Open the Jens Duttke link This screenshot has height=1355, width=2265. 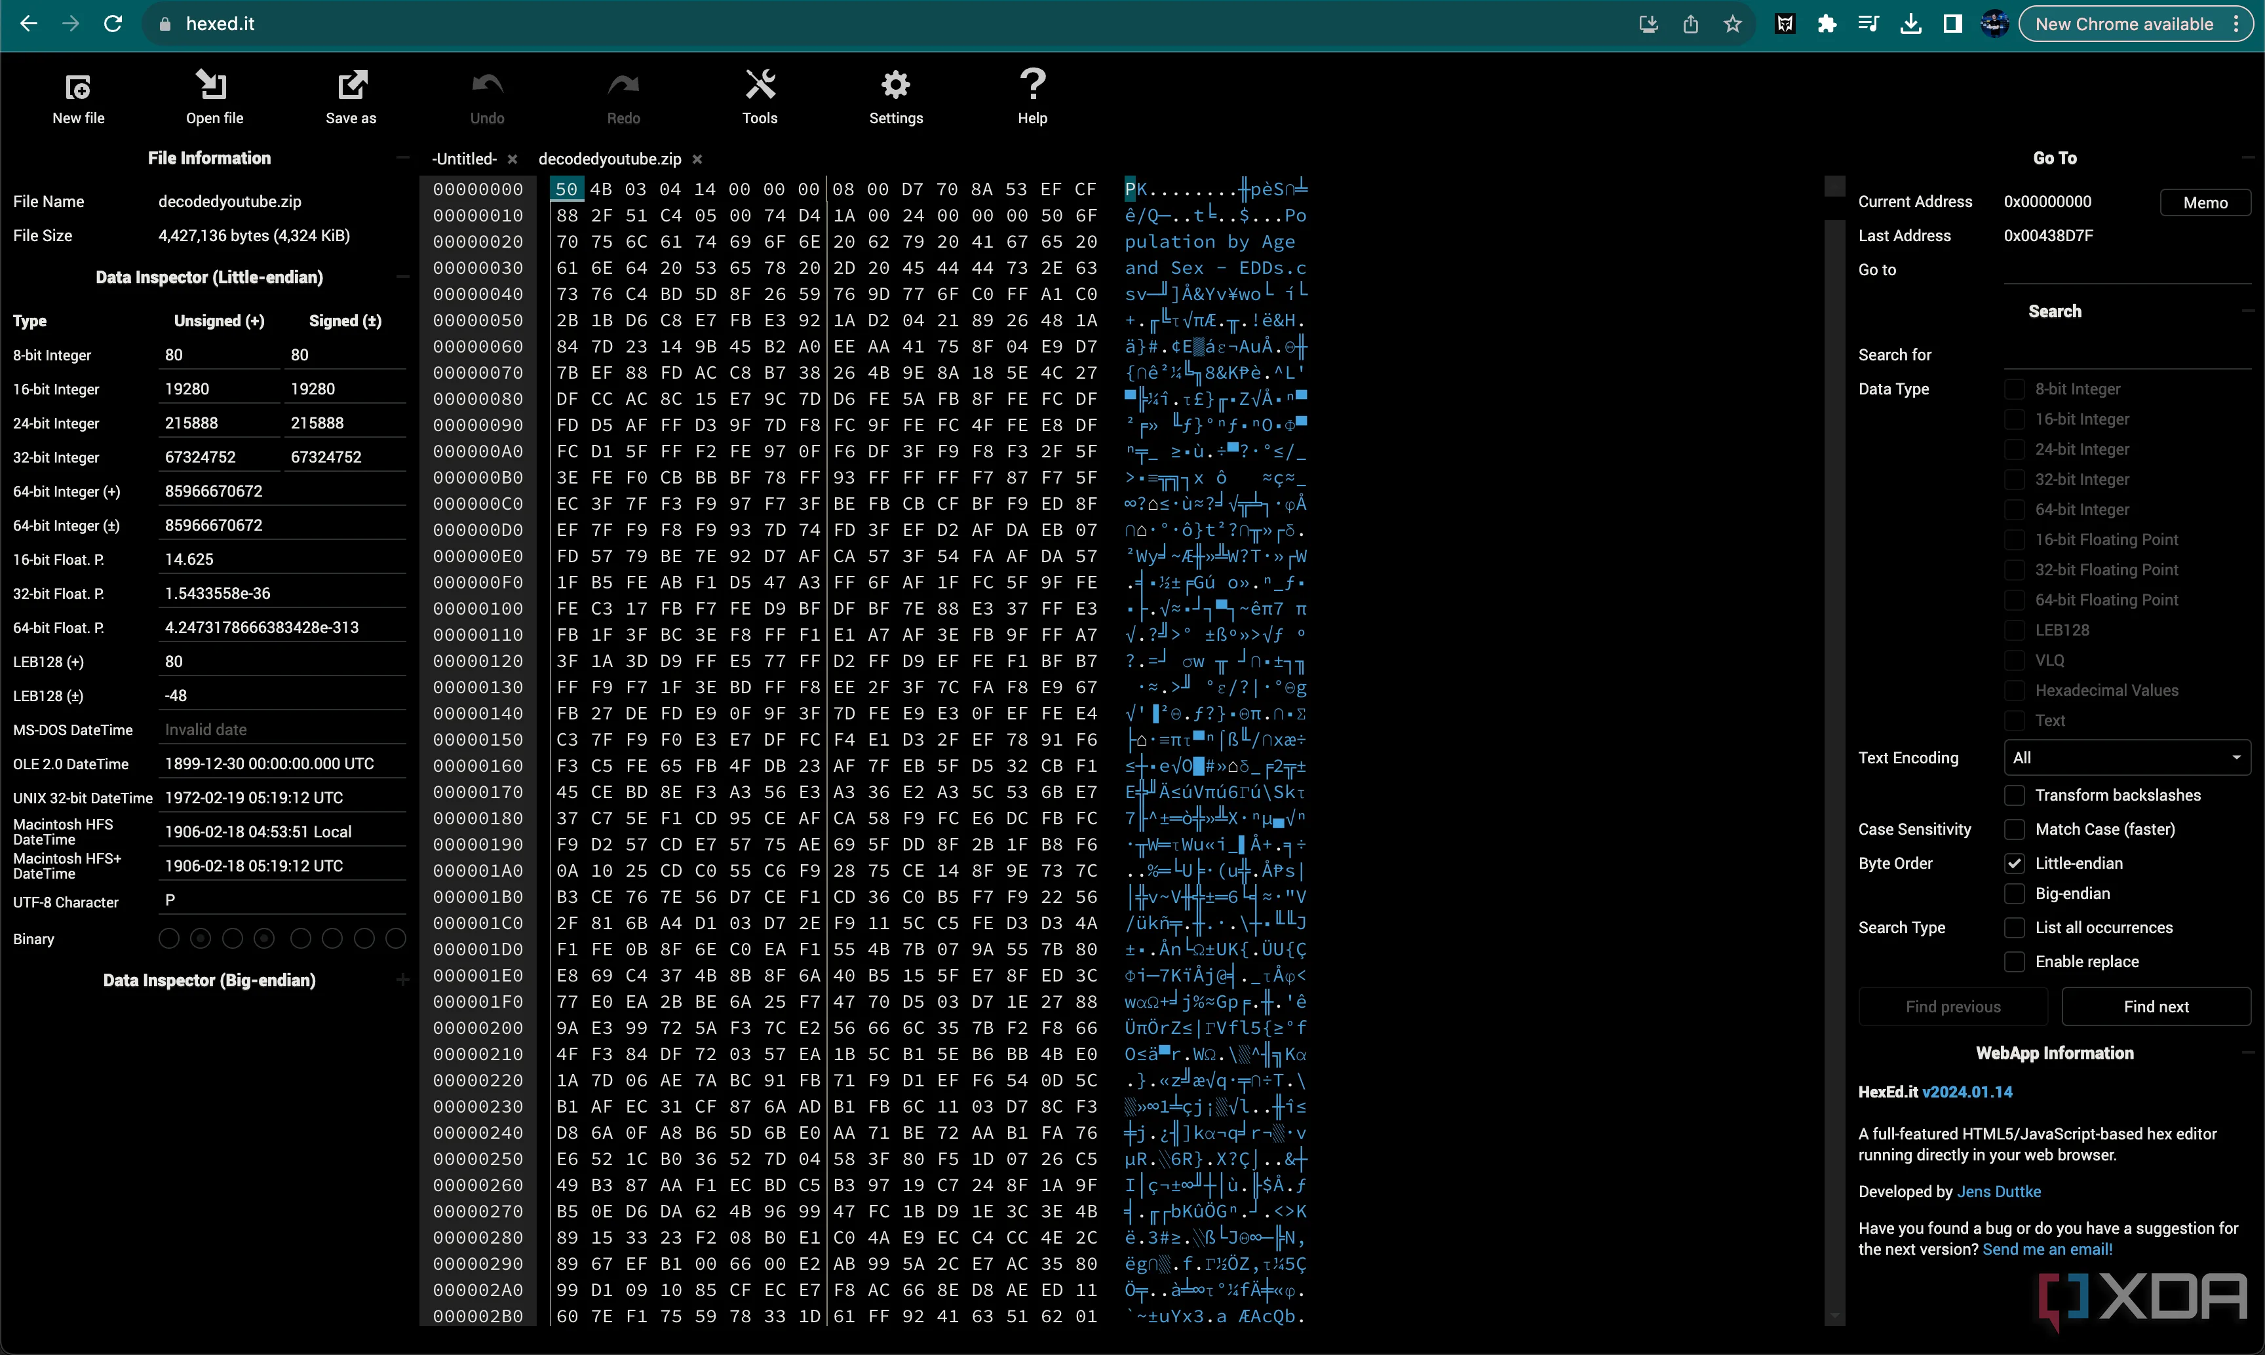1998,1192
